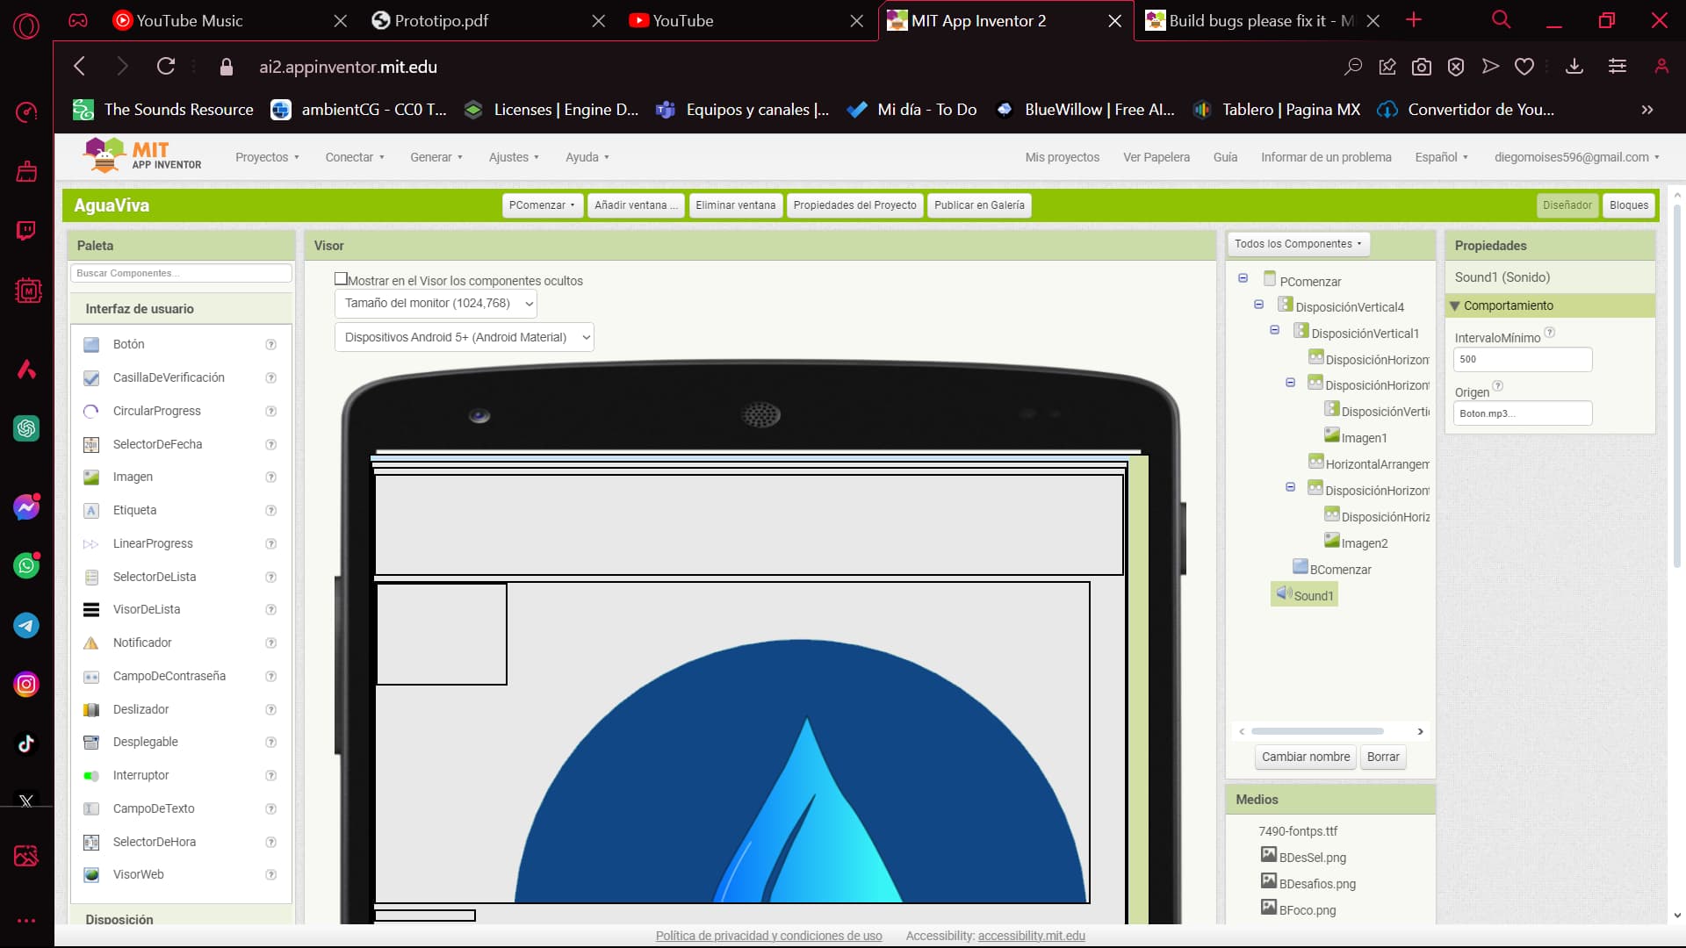Screen dimensions: 1686x948
Task: Collapse the DisposiciónVertical4 tree node
Action: point(1259,304)
